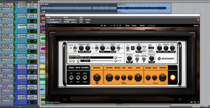Click the glowing orange pilot lamp
Image resolution: width=210 pixels, height=108 pixels.
pyautogui.click(x=172, y=77)
